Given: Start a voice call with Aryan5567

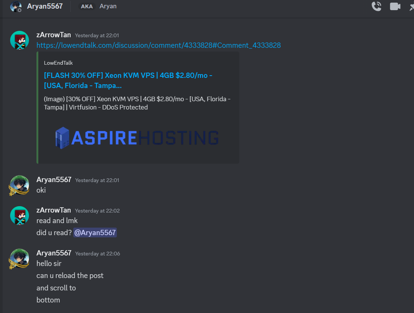Looking at the screenshot, I should click(x=376, y=6).
